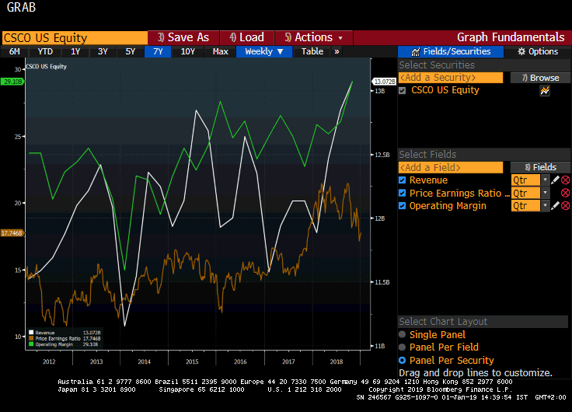Click the Browse securities button
This screenshot has height=412, width=572.
tap(540, 78)
